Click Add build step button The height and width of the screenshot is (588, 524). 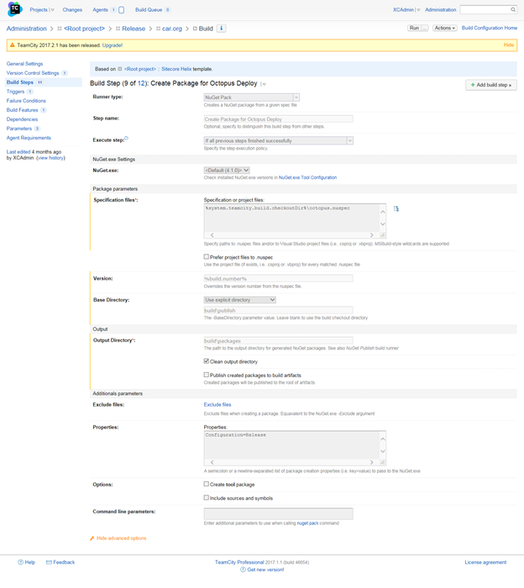pyautogui.click(x=491, y=85)
